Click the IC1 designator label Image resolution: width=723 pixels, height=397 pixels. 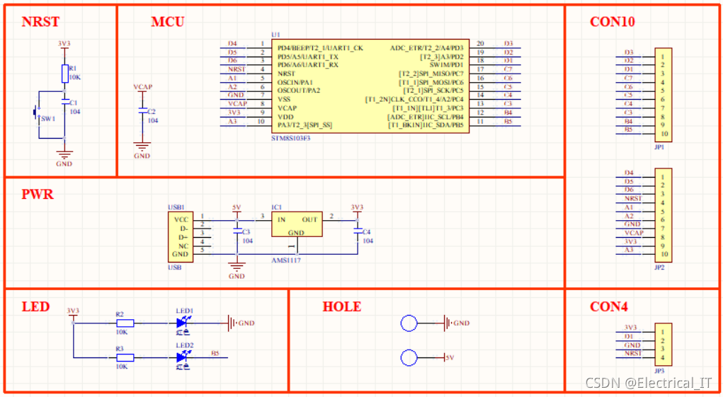(277, 208)
